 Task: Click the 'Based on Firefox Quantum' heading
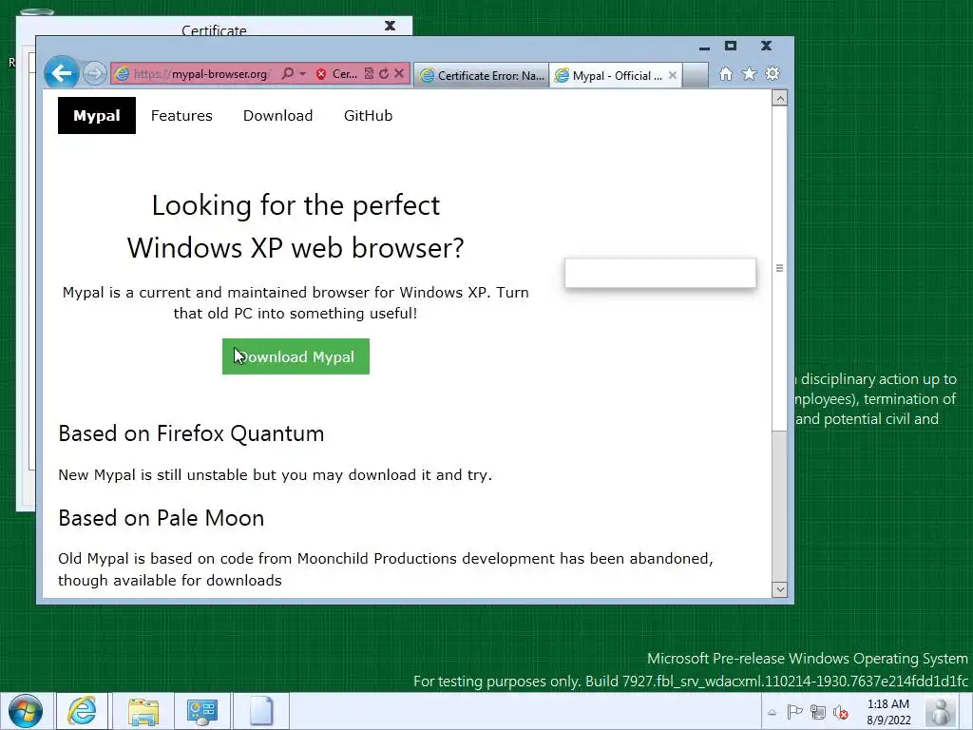191,433
